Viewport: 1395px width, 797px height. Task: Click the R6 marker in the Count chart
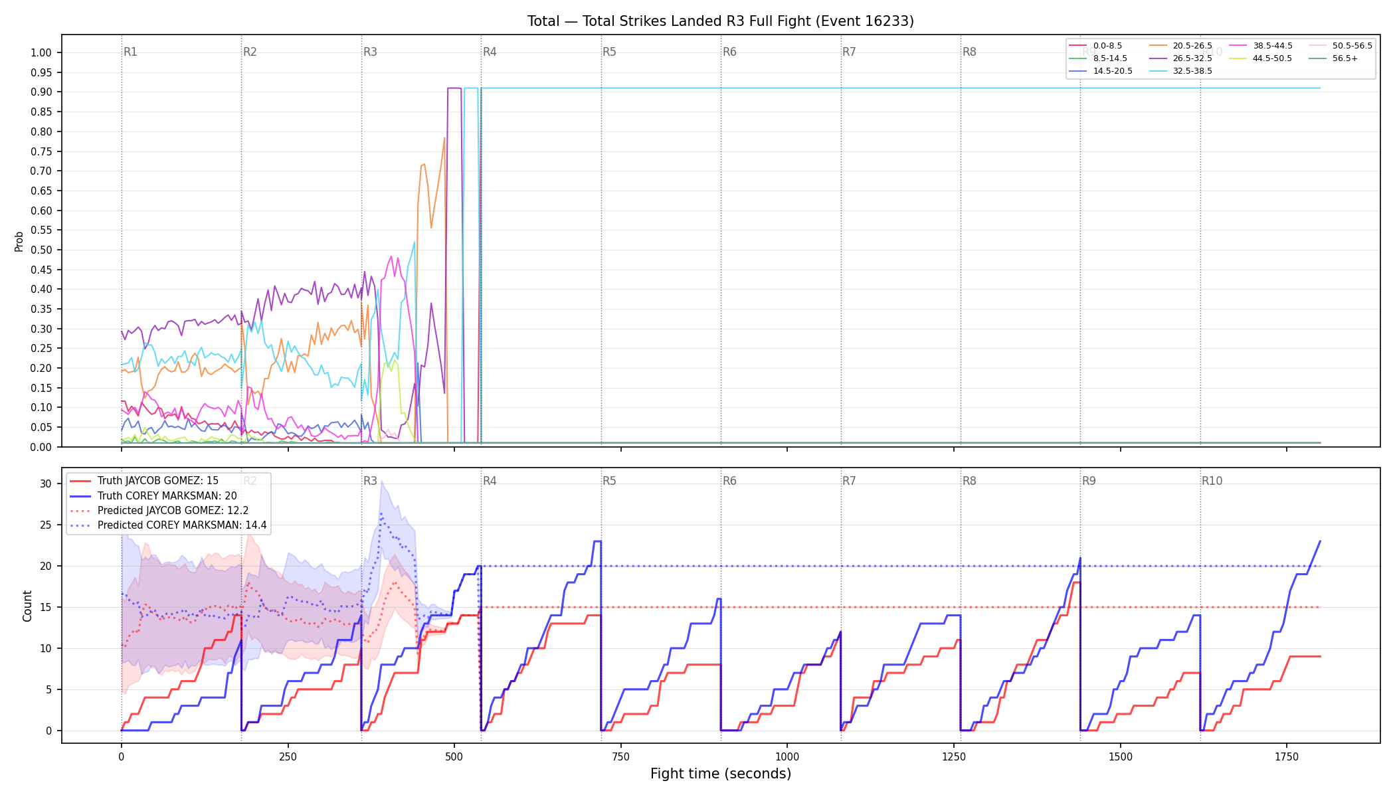[729, 481]
